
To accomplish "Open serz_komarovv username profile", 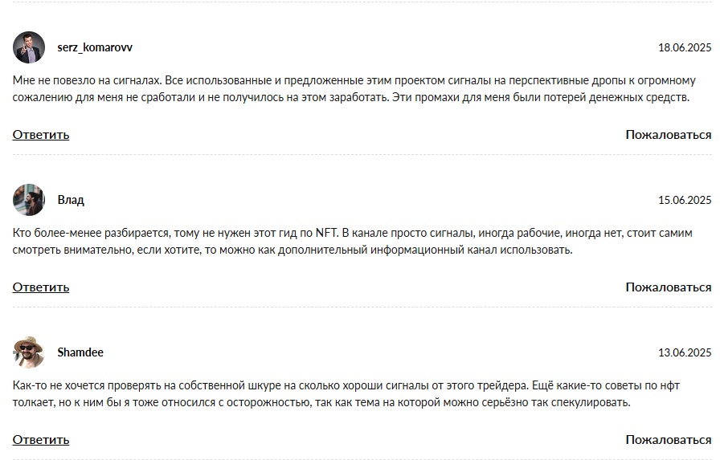I will (95, 47).
